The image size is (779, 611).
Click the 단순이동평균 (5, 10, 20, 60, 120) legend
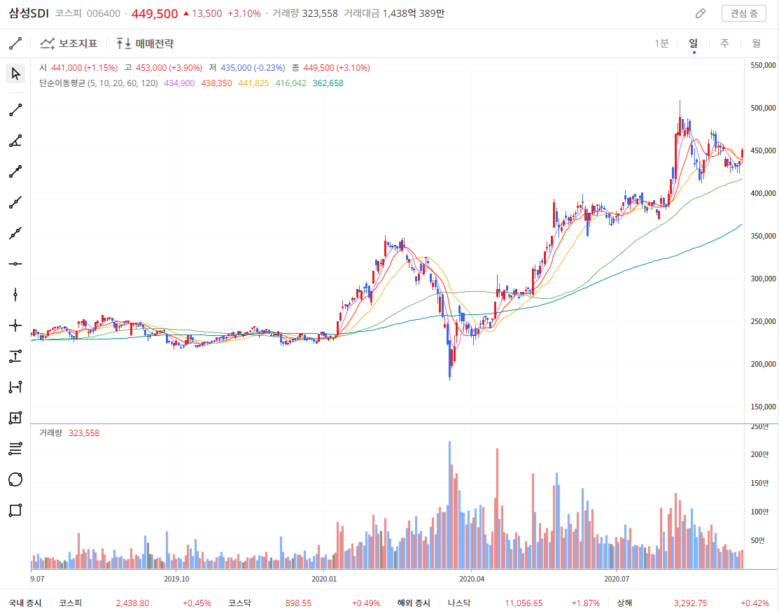(x=99, y=83)
